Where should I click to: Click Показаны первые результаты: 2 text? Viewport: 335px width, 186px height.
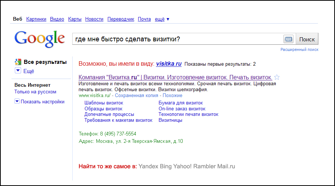point(220,64)
